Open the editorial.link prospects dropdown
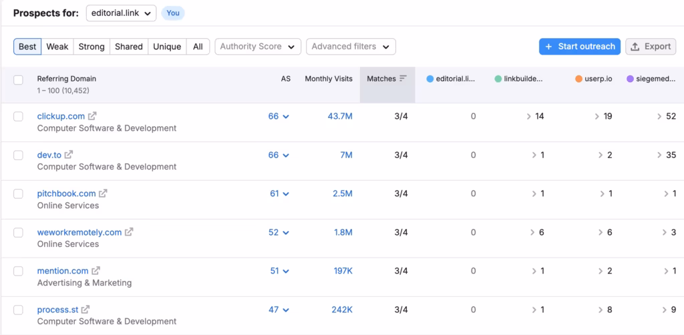The width and height of the screenshot is (684, 335). [x=121, y=13]
